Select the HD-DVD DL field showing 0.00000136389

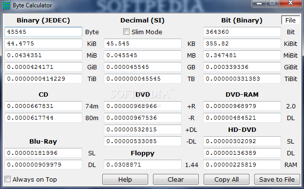(242, 153)
